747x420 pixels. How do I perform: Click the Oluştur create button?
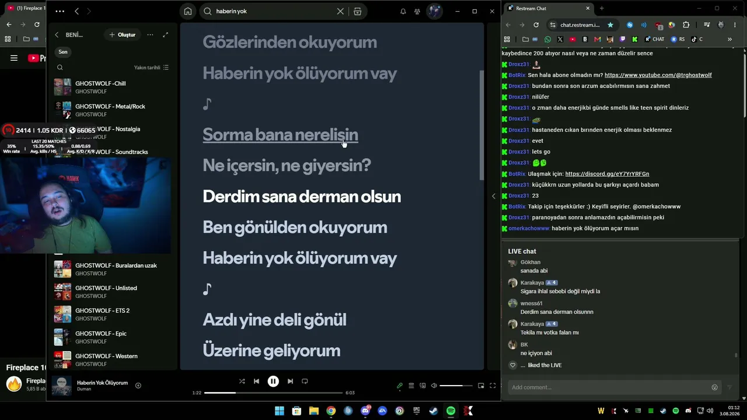[122, 35]
